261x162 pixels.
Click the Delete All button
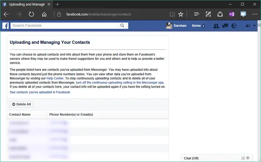21,104
